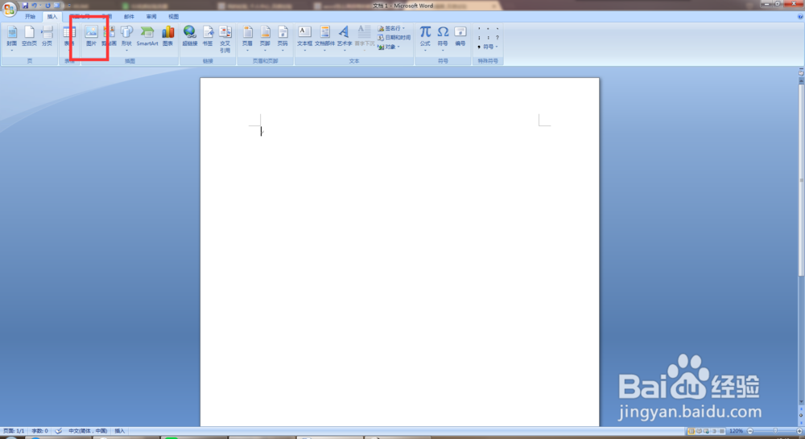Screen dimensions: 805x439
Task: Insert a SmartArt graphic
Action: point(147,38)
